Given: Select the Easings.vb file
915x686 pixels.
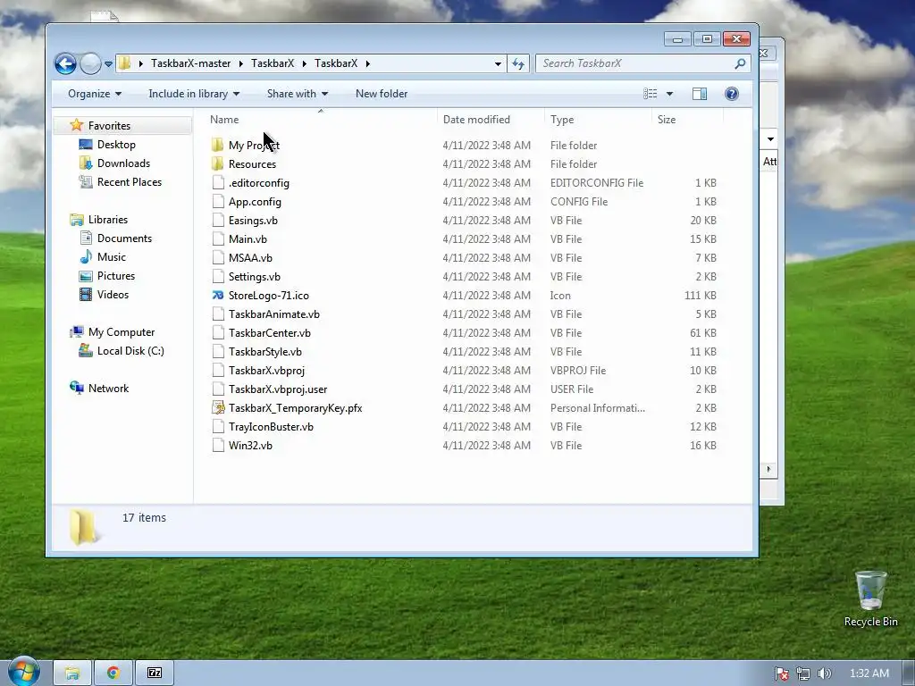Looking at the screenshot, I should (253, 221).
